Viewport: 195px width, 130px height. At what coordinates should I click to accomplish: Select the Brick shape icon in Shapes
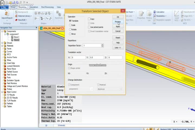click(36, 13)
